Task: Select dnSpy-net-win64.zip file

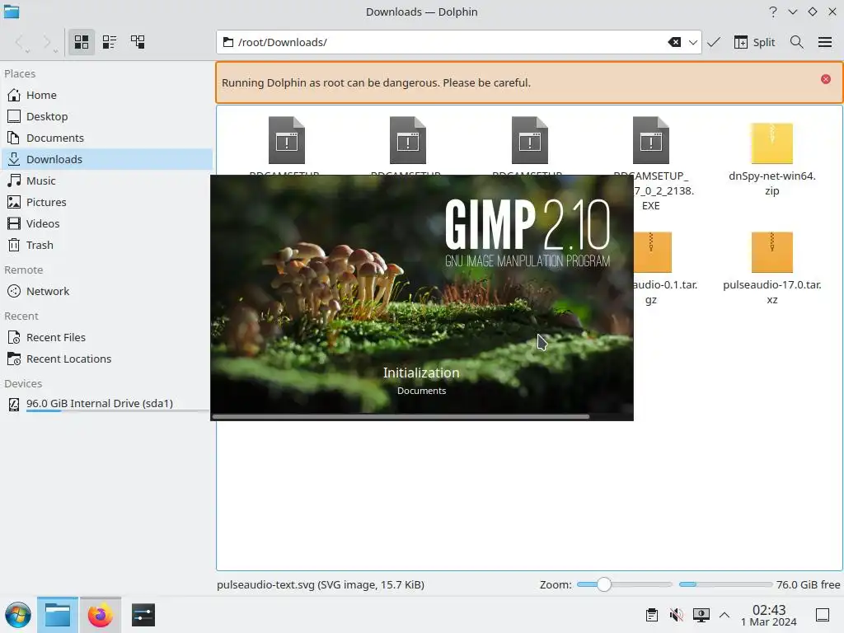Action: point(771,159)
